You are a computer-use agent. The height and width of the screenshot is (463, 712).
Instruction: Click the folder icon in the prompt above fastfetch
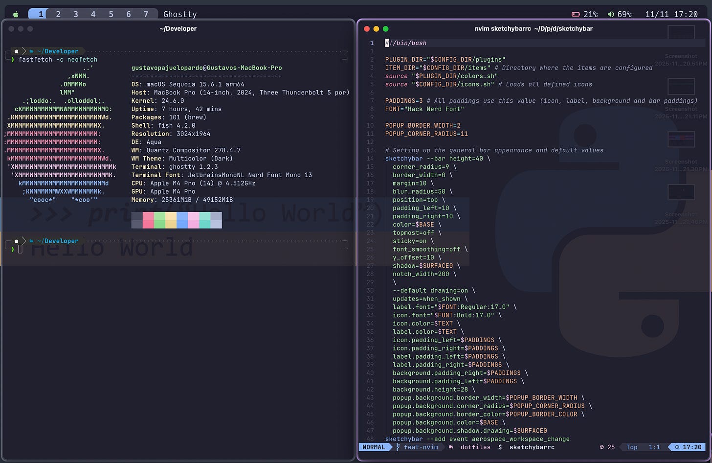(32, 51)
